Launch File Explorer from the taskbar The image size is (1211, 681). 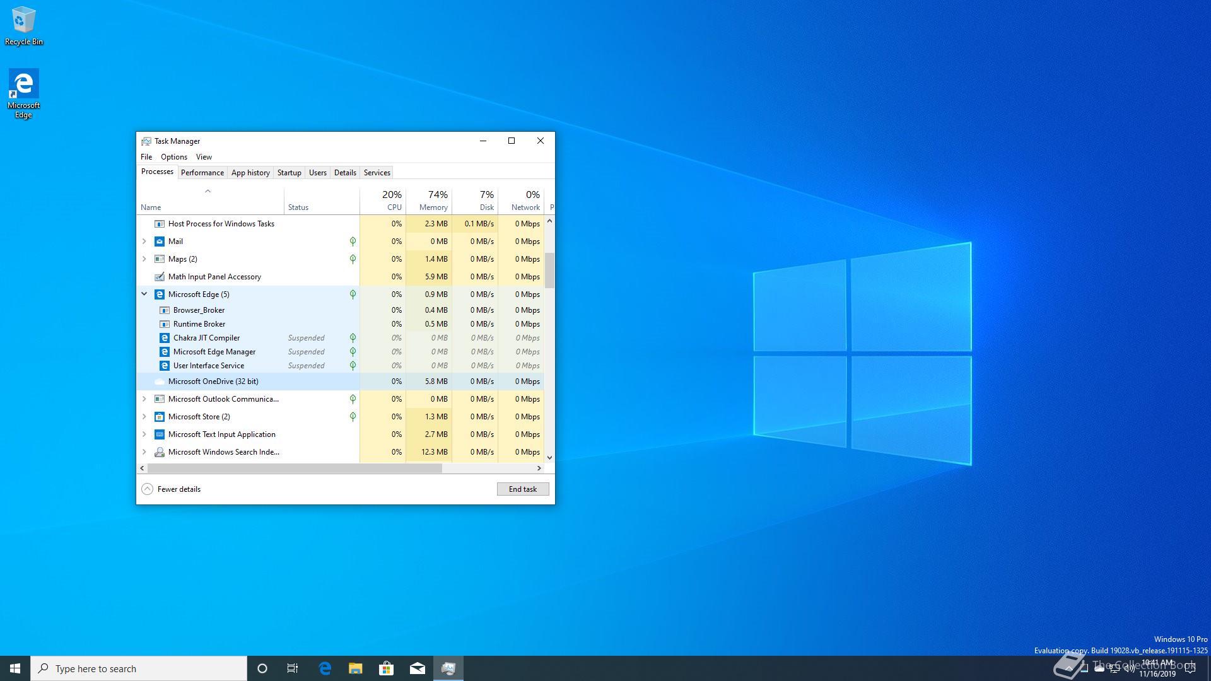[x=356, y=668]
